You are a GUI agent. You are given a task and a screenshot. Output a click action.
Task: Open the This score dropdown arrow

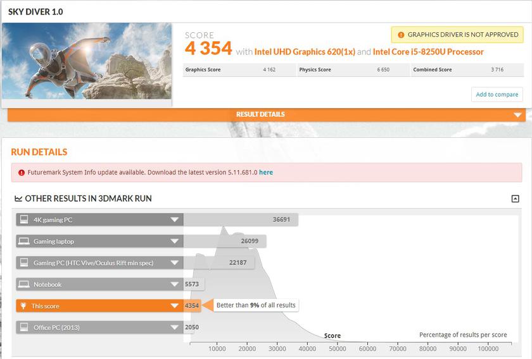tap(174, 306)
